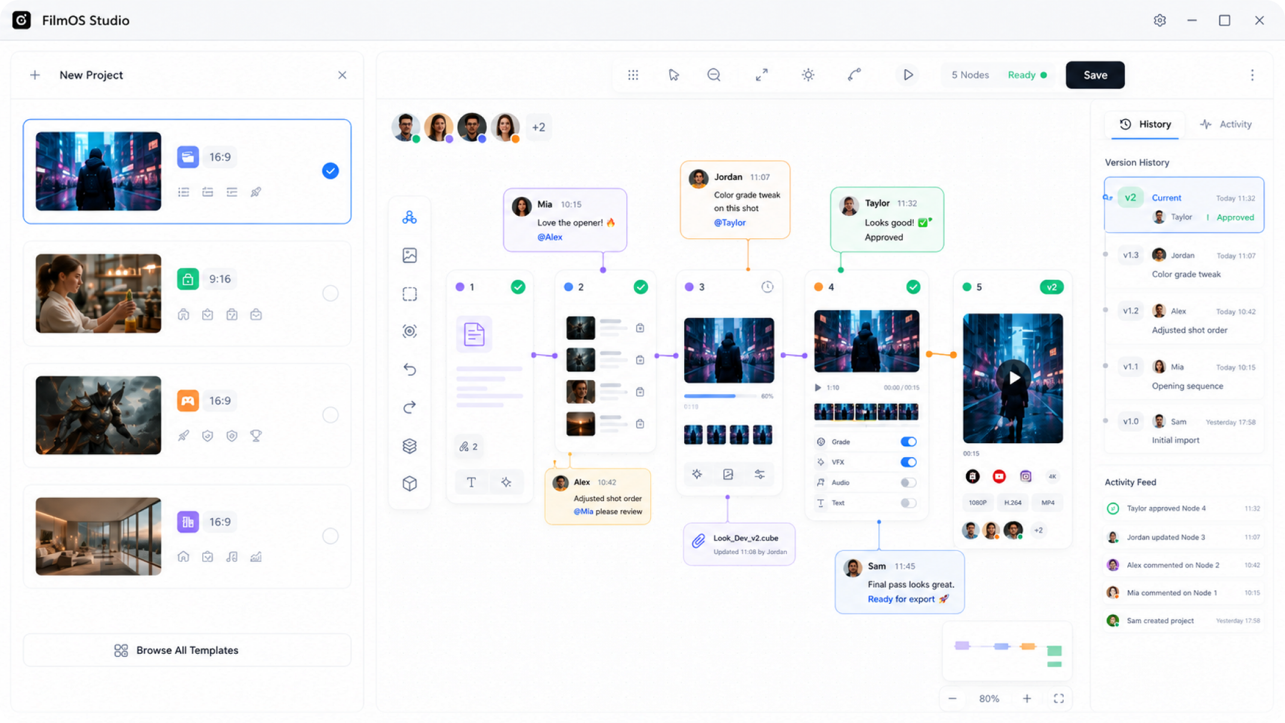Select the pointer cursor tool

pos(673,75)
